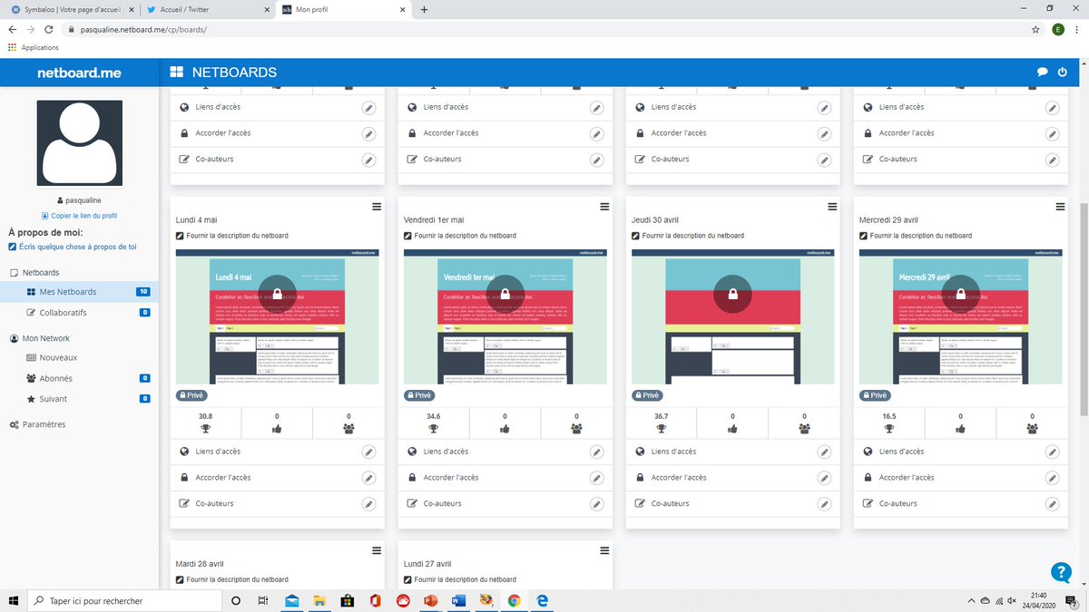Click the Netboards section heading in sidebar
The width and height of the screenshot is (1089, 612).
click(x=34, y=273)
